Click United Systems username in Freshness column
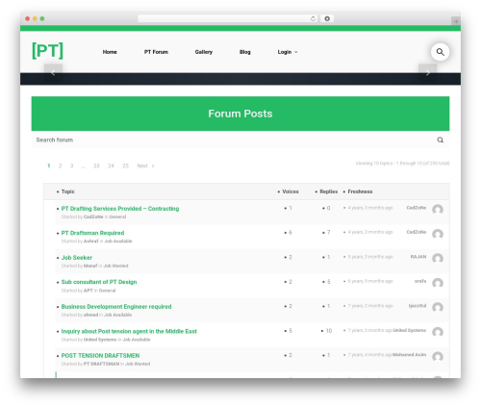 [410, 330]
